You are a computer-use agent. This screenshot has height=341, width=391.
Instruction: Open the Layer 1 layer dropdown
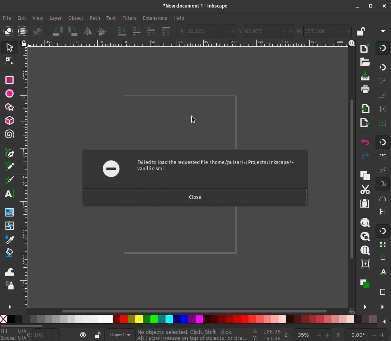119,335
